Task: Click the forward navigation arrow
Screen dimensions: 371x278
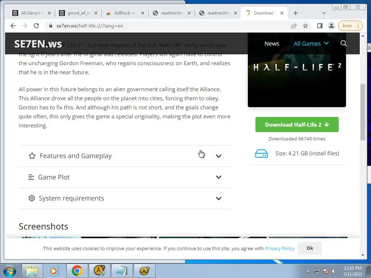Action: click(x=25, y=26)
